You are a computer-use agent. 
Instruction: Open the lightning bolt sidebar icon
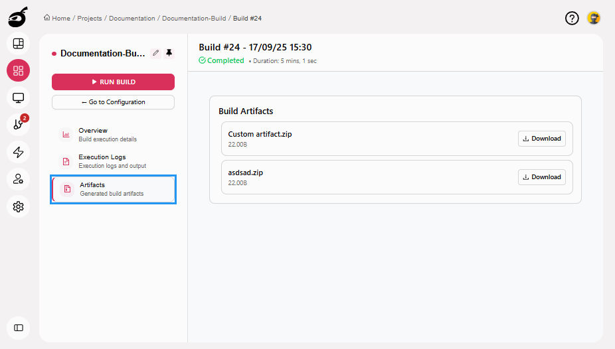[x=18, y=152]
